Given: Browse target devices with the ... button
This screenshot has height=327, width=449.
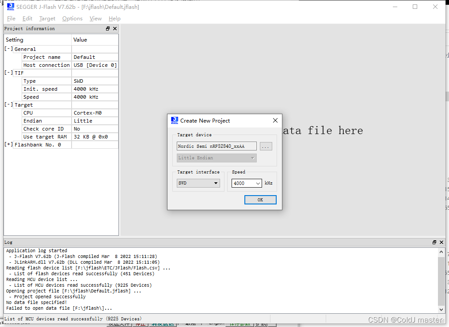Looking at the screenshot, I should 266,146.
